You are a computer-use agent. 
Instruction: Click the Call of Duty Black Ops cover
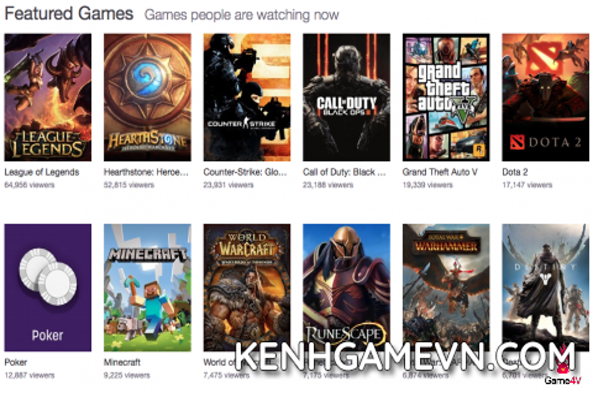pos(347,97)
